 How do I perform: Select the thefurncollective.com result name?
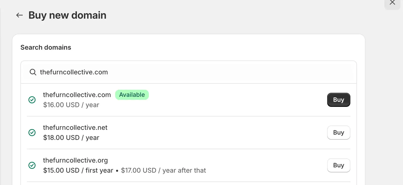tap(77, 95)
